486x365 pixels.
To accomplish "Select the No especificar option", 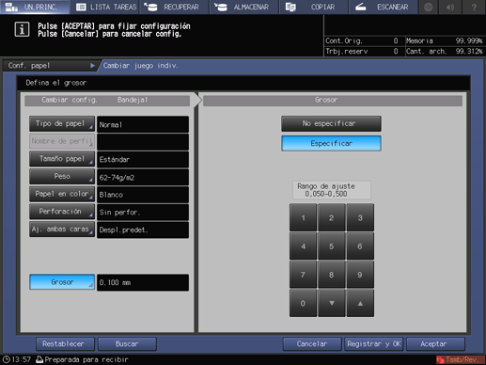I will coord(331,123).
